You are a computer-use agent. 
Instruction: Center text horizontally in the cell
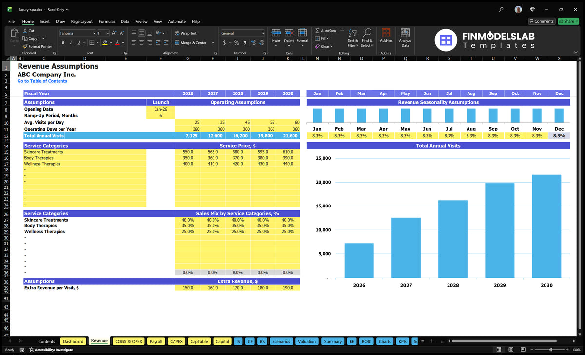tap(141, 43)
